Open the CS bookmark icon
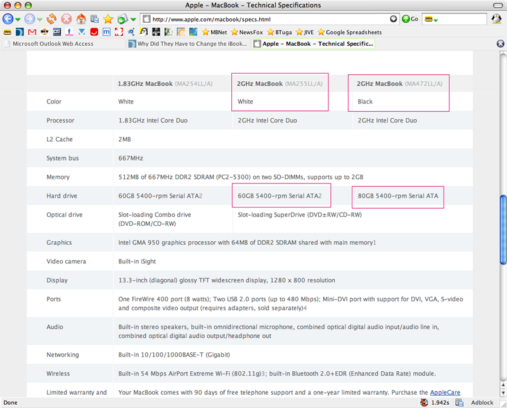Viewport: 507px width, 408px height. (x=57, y=32)
